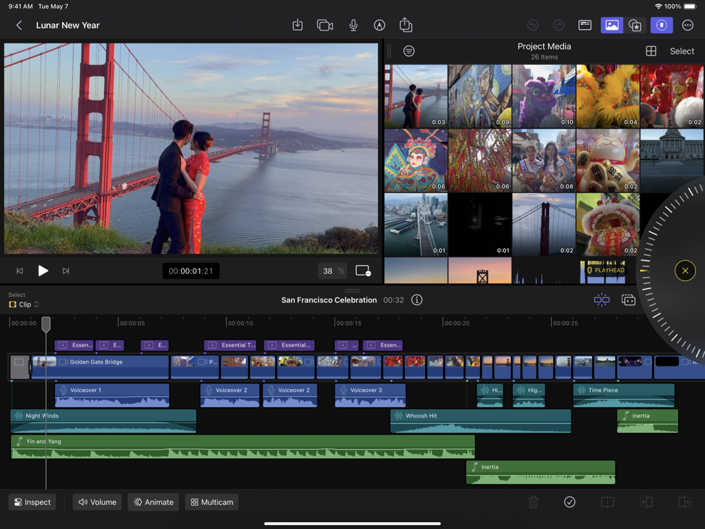Dismiss the jog wheel with its X toggle
Image resolution: width=705 pixels, height=529 pixels.
pos(685,271)
